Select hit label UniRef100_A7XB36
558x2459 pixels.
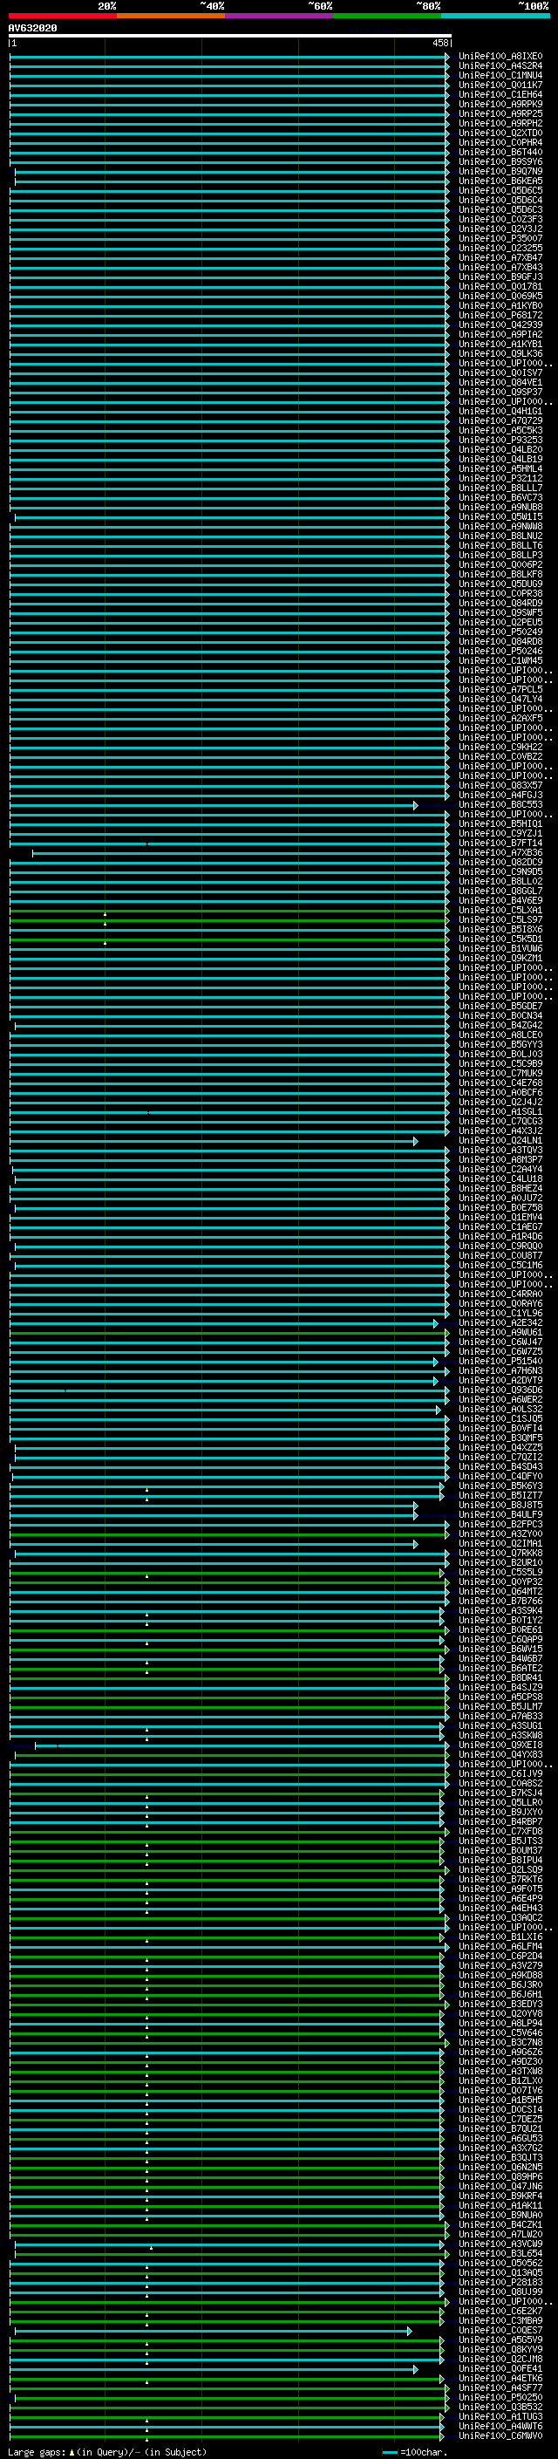click(500, 852)
